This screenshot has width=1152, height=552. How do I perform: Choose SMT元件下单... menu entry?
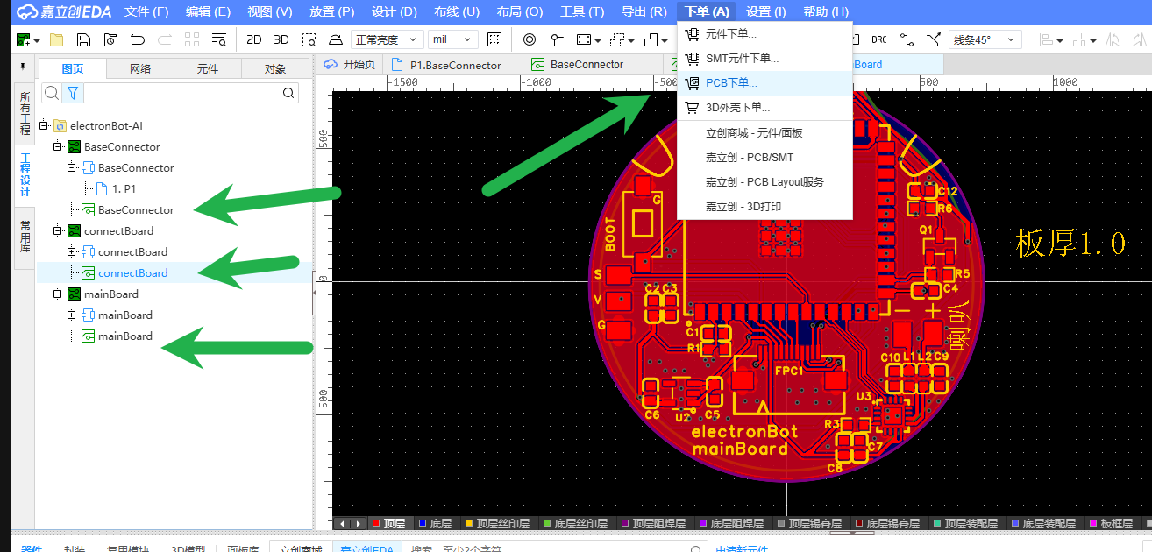coord(764,59)
